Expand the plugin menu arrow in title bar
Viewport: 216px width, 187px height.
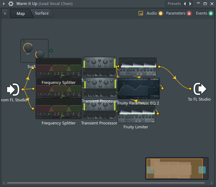pyautogui.click(x=4, y=4)
